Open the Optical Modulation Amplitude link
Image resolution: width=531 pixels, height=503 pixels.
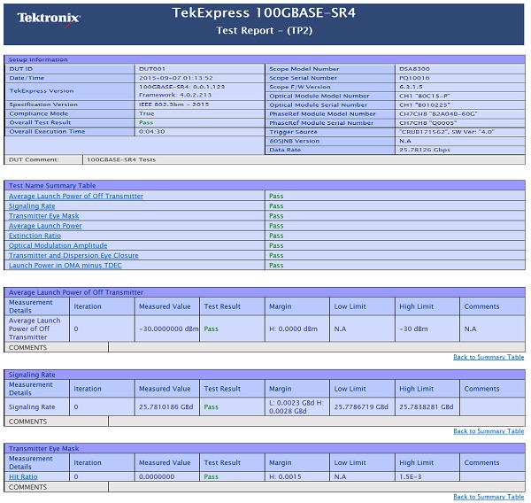(58, 245)
